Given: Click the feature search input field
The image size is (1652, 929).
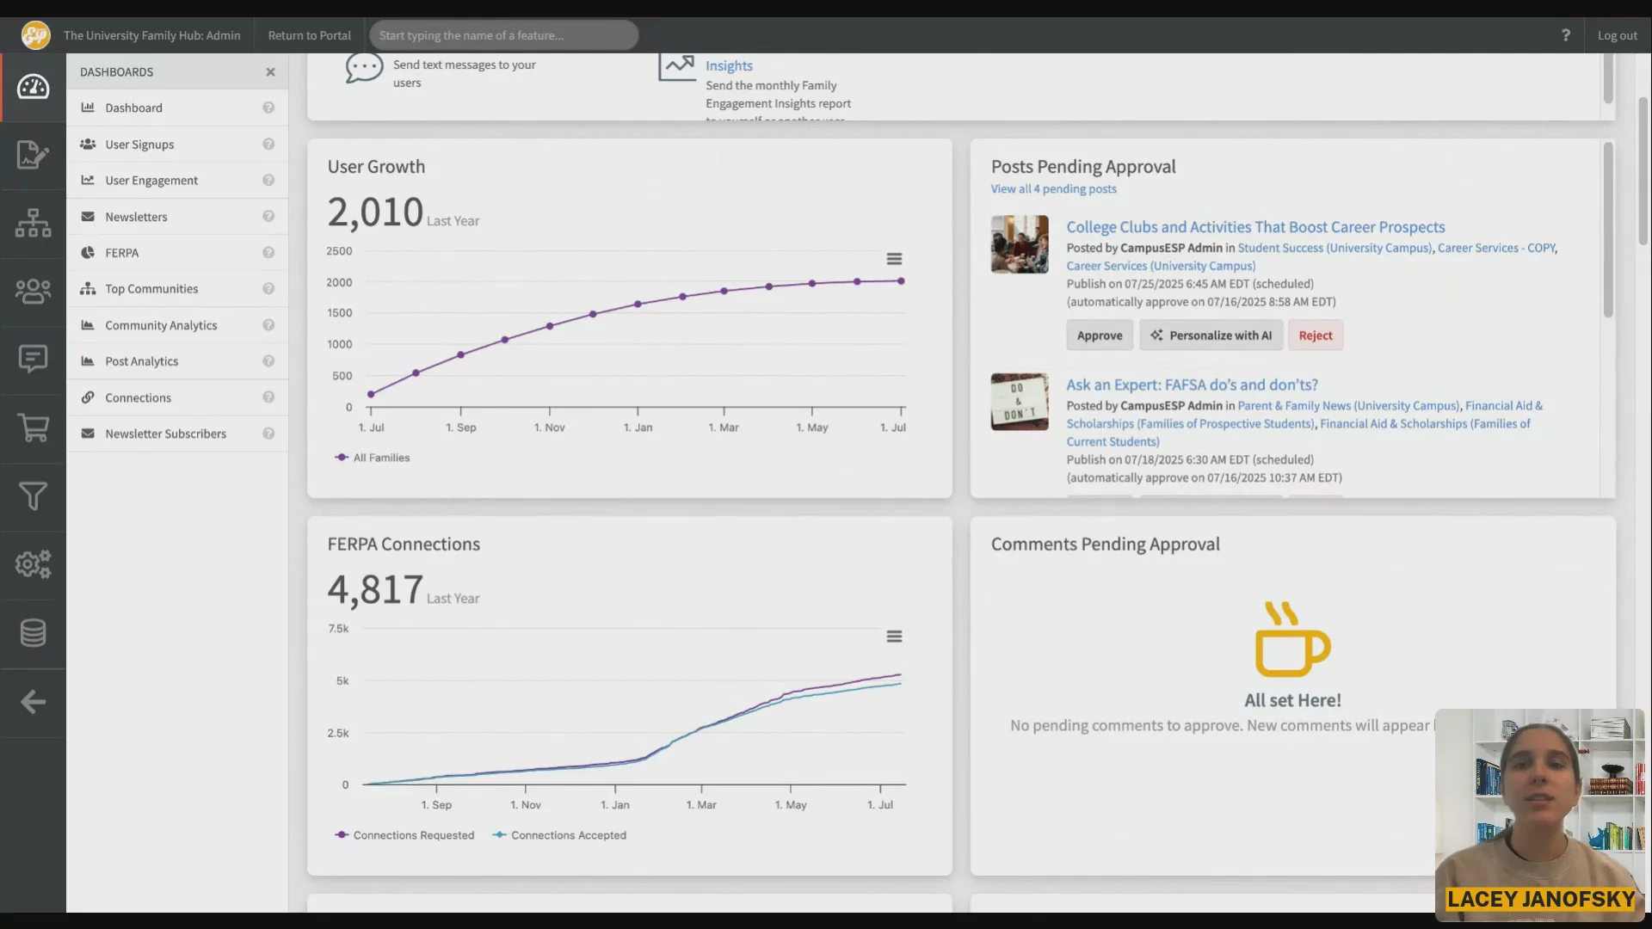Looking at the screenshot, I should tap(503, 35).
